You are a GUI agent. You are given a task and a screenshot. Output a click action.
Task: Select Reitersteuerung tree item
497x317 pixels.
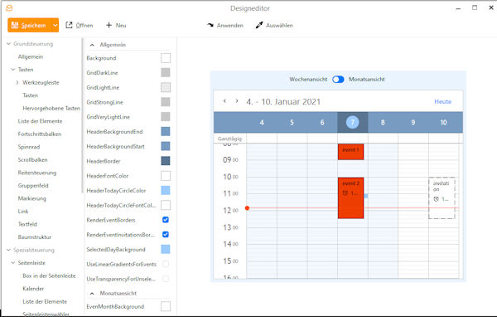37,173
